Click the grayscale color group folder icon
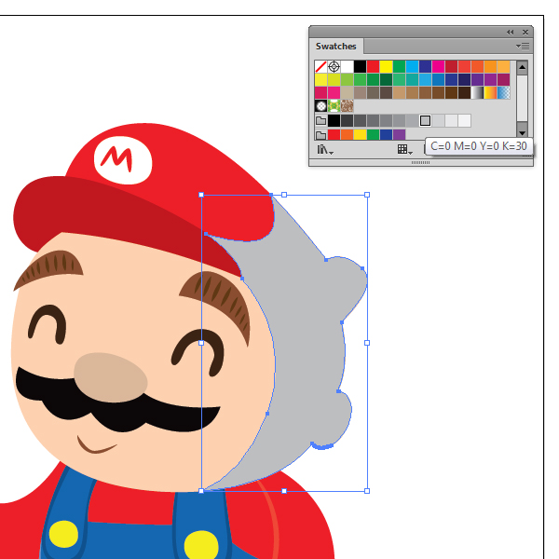The image size is (559, 559). (x=320, y=121)
